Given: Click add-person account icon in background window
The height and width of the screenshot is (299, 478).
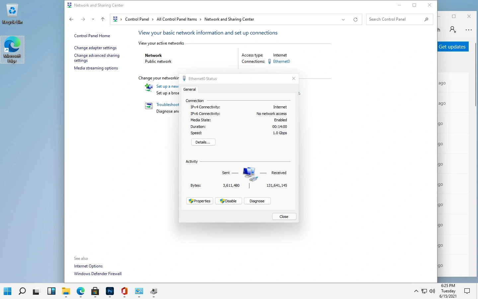Looking at the screenshot, I should point(453,30).
